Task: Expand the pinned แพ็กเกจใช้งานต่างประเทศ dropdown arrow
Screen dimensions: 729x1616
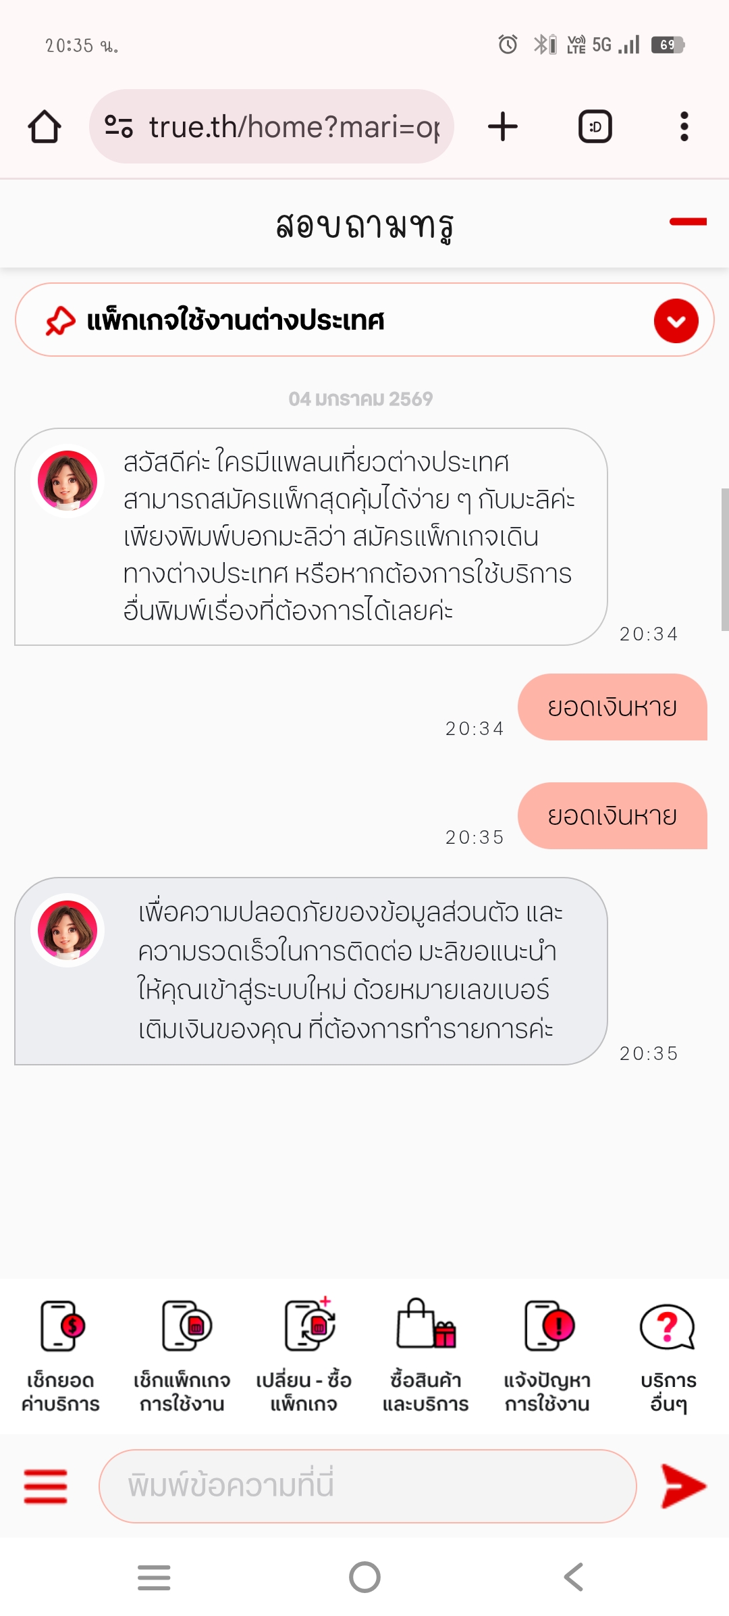Action: [676, 321]
